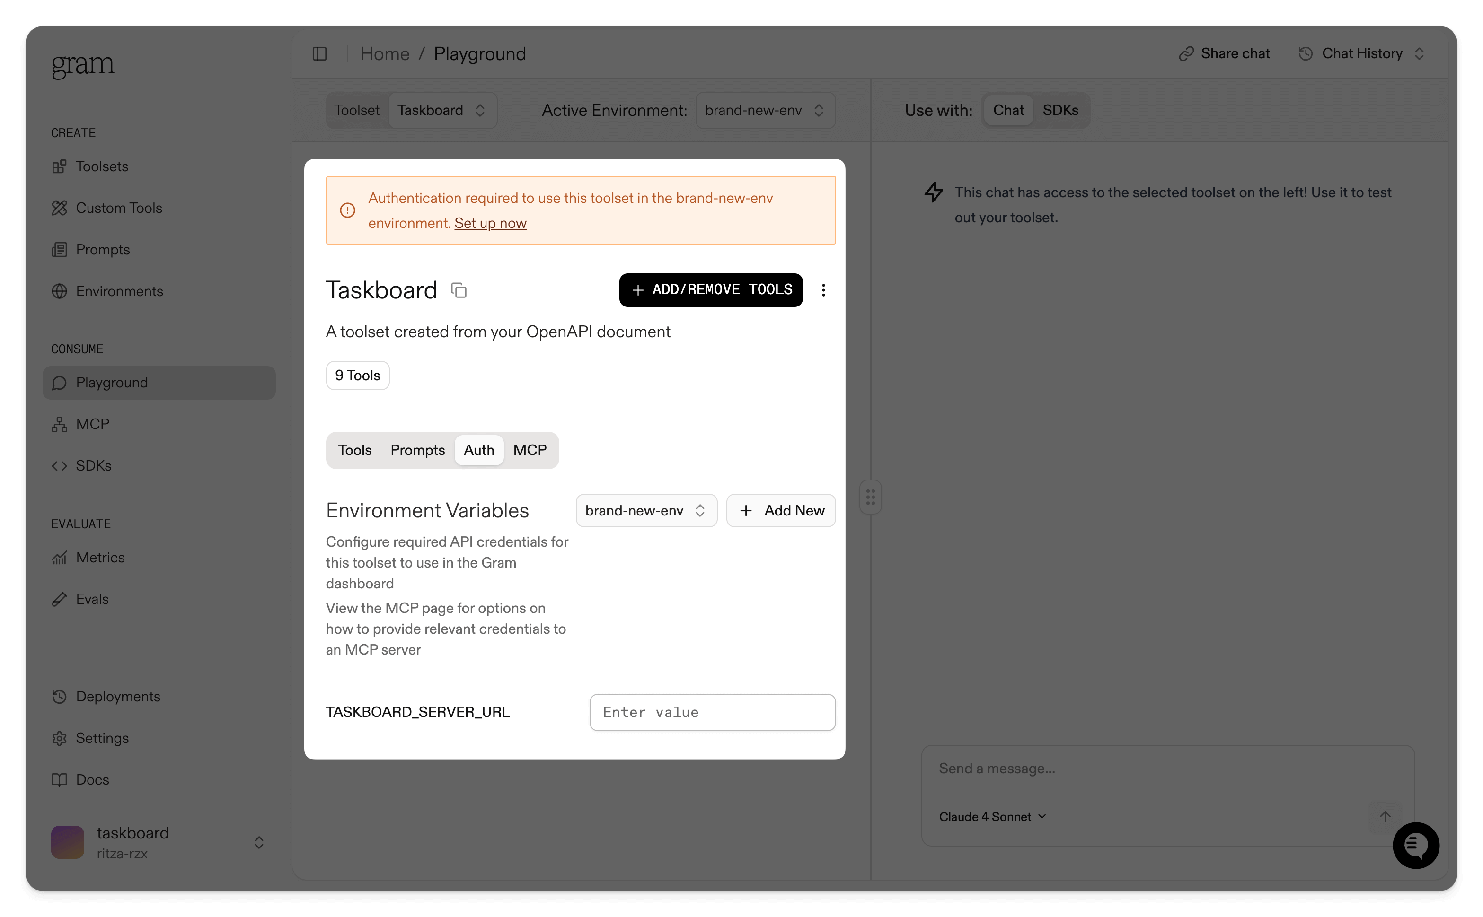1483x917 pixels.
Task: Send the chat message with the arrow
Action: point(1386,816)
